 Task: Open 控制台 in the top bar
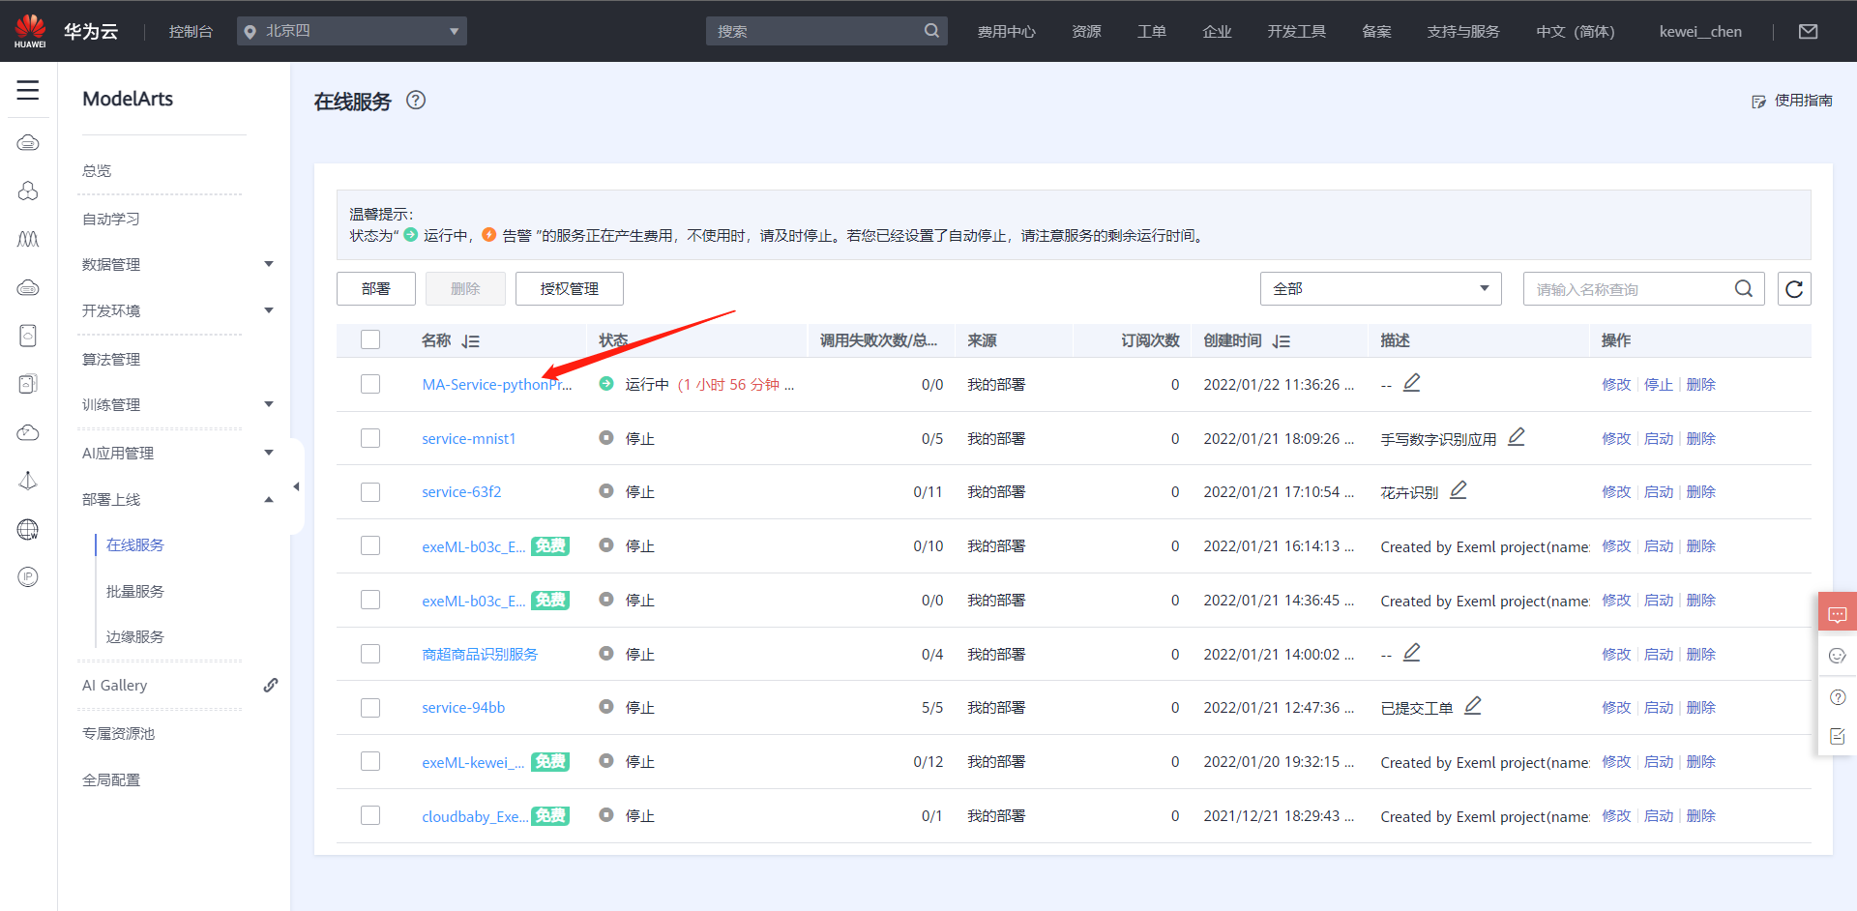(x=191, y=31)
